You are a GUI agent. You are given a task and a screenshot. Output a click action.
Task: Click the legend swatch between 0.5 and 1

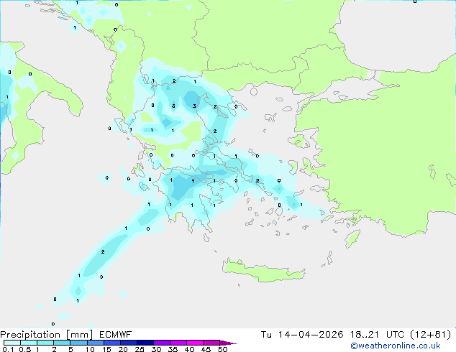tap(29, 343)
